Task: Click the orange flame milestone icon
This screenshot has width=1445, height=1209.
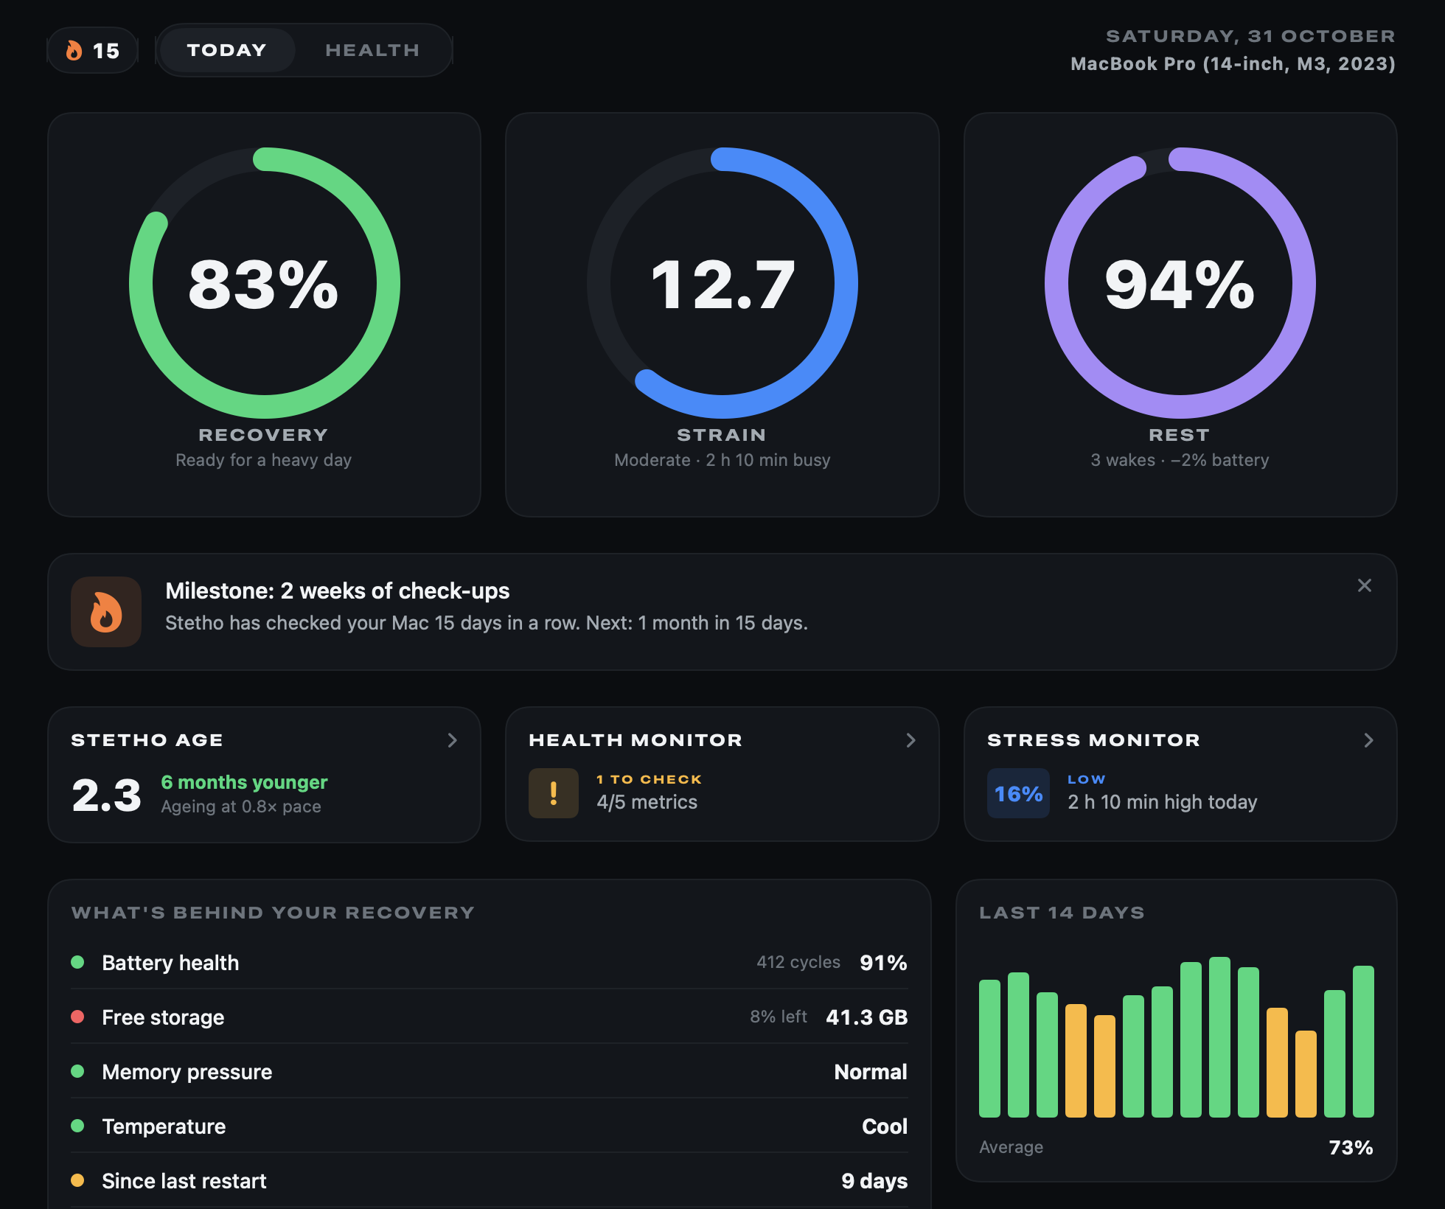Action: point(106,612)
